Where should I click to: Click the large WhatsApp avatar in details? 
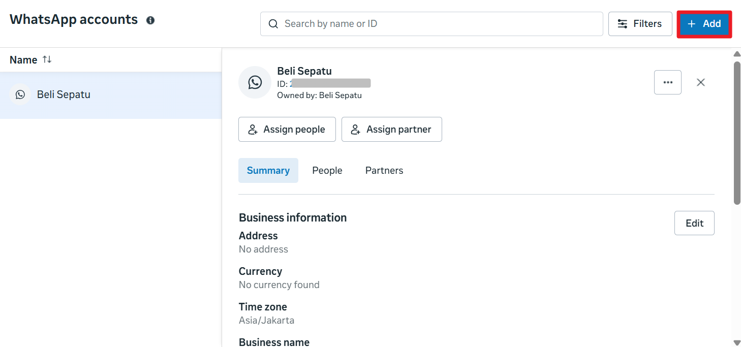pos(255,82)
